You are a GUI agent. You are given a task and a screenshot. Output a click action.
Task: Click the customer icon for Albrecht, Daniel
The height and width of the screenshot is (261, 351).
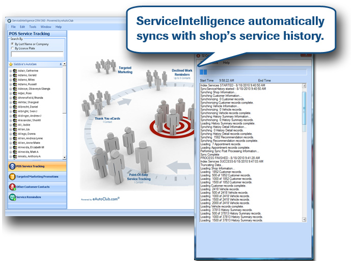[15, 107]
